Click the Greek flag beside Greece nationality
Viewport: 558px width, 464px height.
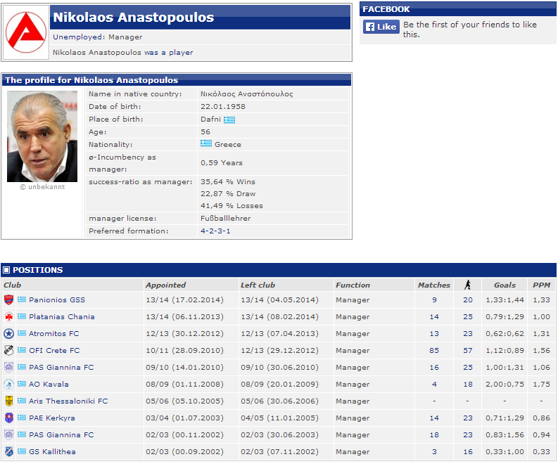coord(206,143)
